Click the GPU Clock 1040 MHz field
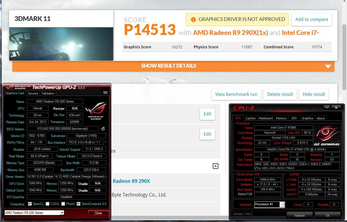This screenshot has height=222, width=347. point(36,183)
